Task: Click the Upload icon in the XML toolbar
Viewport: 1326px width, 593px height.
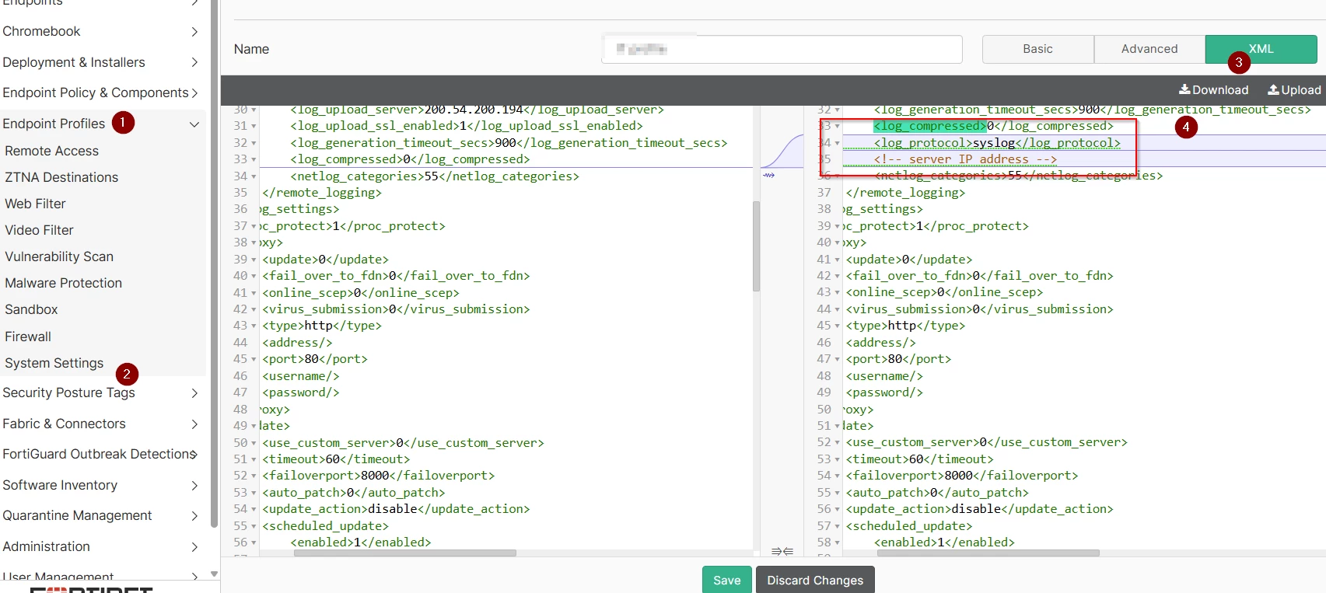Action: point(1273,90)
